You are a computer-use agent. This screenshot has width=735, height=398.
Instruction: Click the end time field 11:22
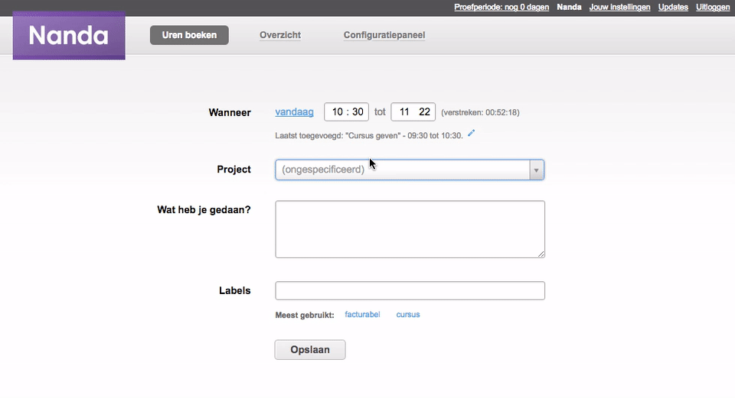tap(413, 112)
